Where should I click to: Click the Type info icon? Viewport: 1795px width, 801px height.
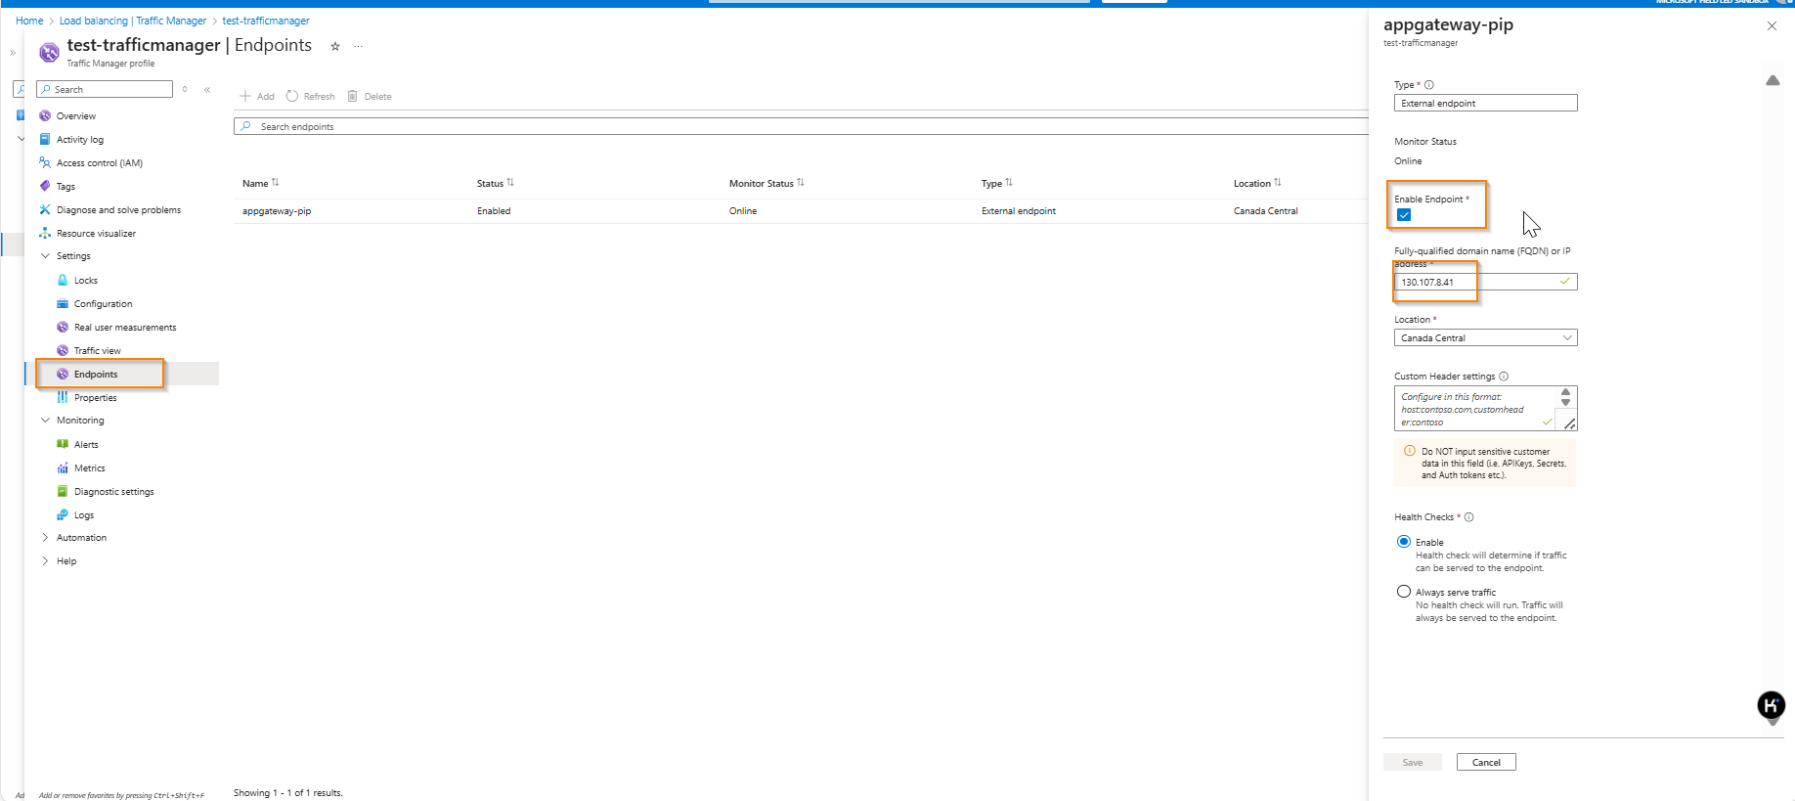1429,85
